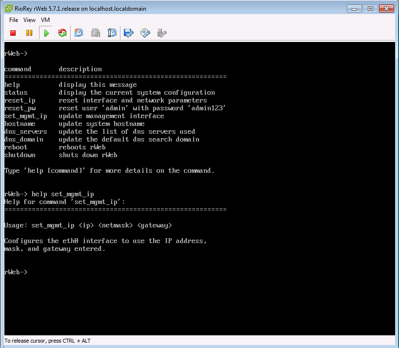
Task: Suspend the VM with pause icon
Action: tap(29, 33)
